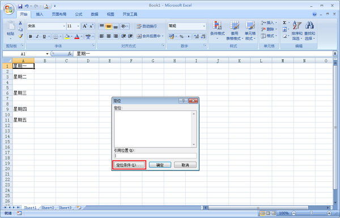Decrease font size with small A
Screen dimensions: 340x218
(91, 26)
